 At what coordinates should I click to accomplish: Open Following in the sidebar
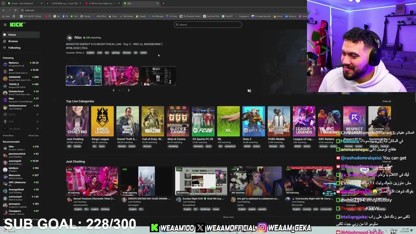tap(20, 48)
